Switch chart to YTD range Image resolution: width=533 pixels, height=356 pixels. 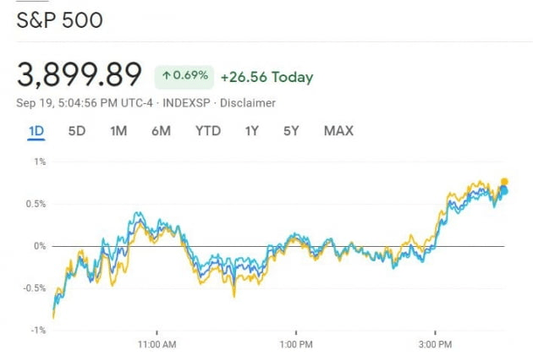coord(207,131)
